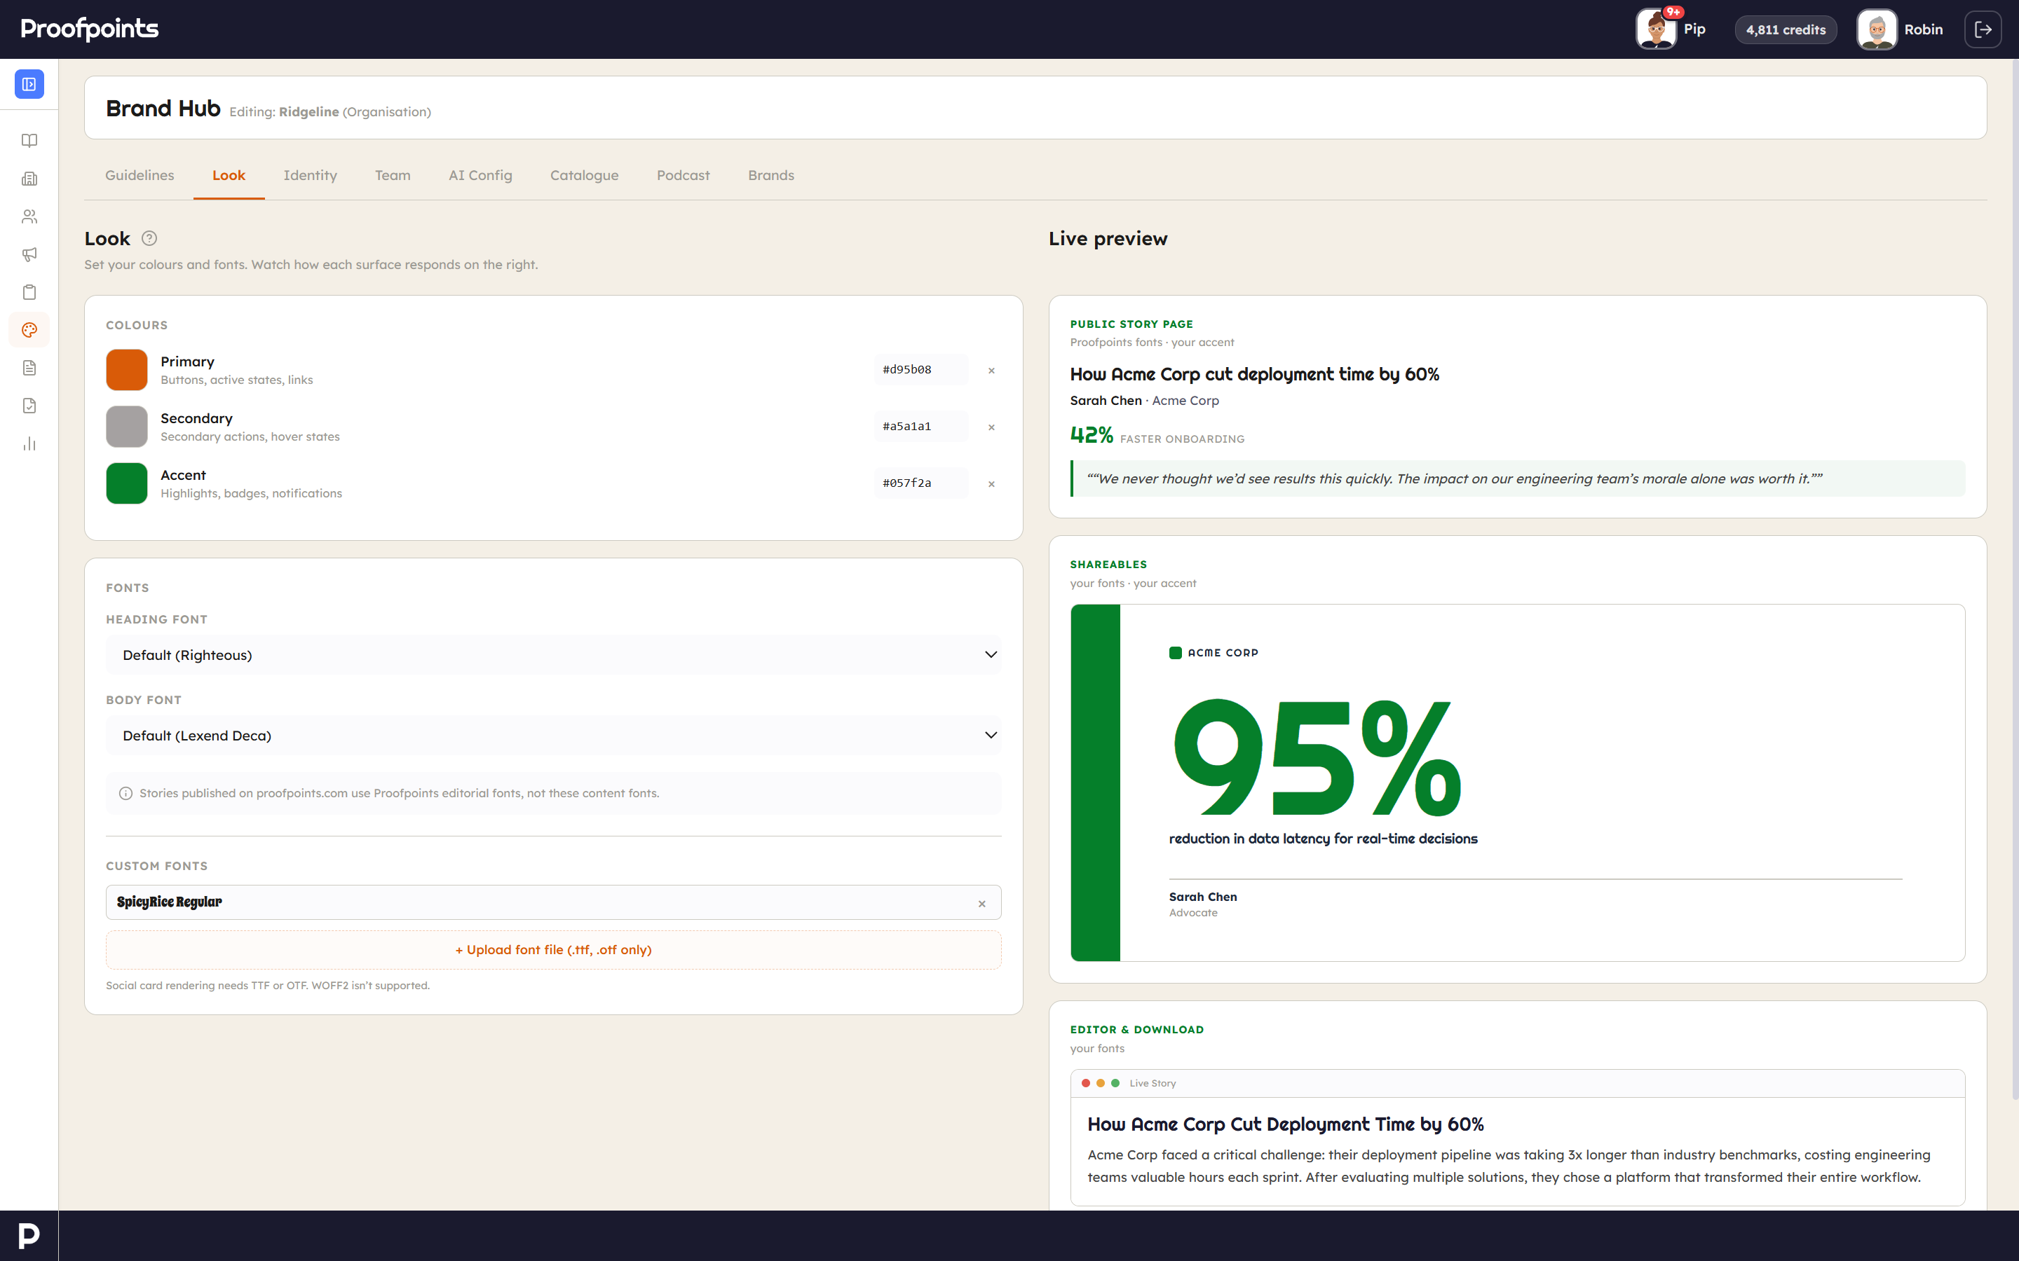2019x1261 pixels.
Task: Open the people icon in sidebar
Action: pyautogui.click(x=29, y=217)
